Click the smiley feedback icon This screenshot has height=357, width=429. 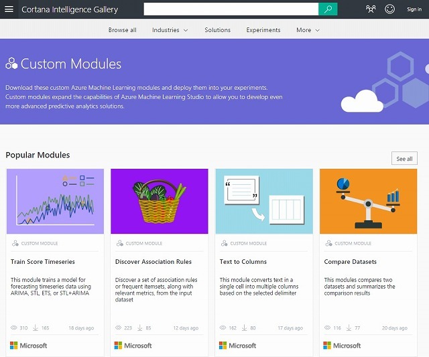[391, 9]
